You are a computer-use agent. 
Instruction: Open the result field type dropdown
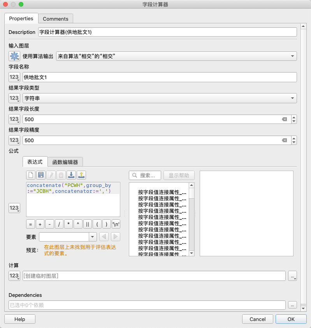tap(160, 98)
